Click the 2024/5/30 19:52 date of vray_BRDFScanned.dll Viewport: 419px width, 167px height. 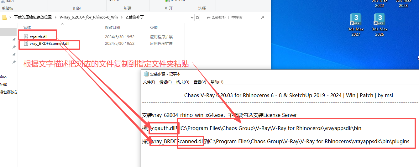120,44
